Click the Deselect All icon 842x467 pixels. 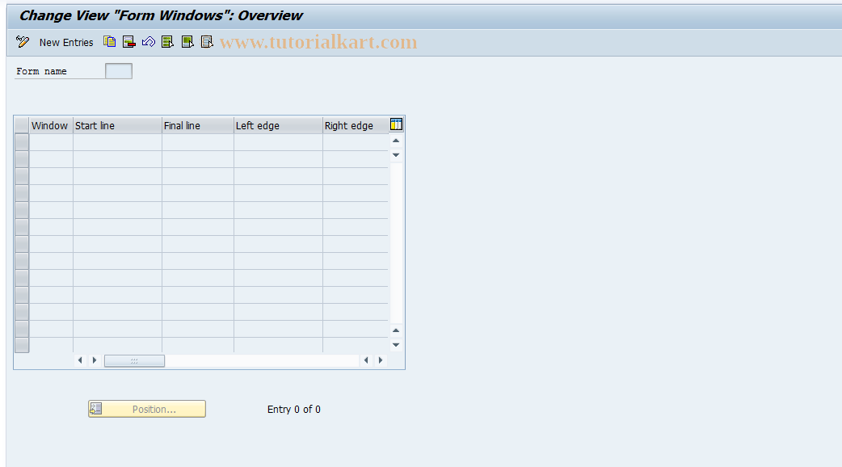click(x=207, y=42)
